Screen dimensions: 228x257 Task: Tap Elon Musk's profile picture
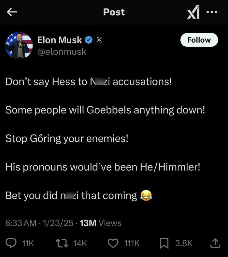(x=19, y=45)
